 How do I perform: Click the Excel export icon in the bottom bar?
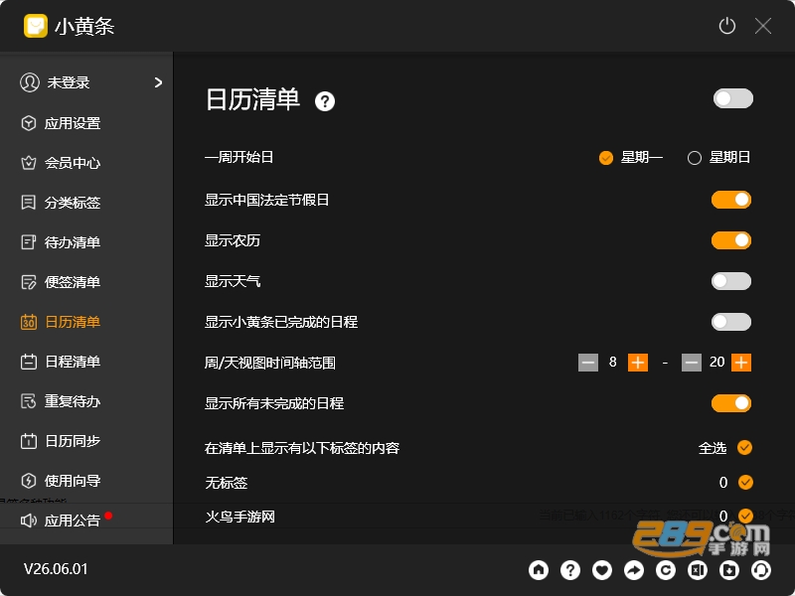coord(698,570)
